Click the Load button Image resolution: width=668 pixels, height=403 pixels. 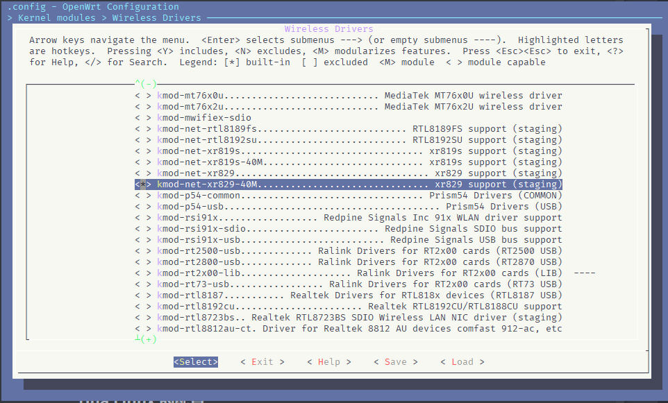[462, 361]
